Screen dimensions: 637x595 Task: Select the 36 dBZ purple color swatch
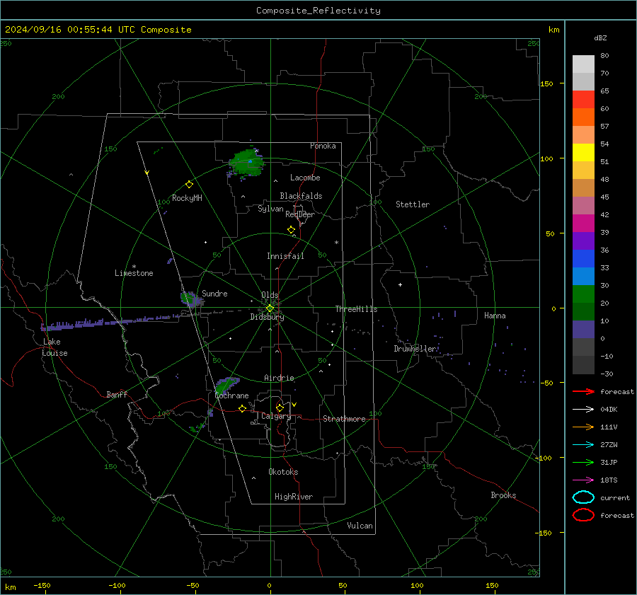(x=583, y=241)
